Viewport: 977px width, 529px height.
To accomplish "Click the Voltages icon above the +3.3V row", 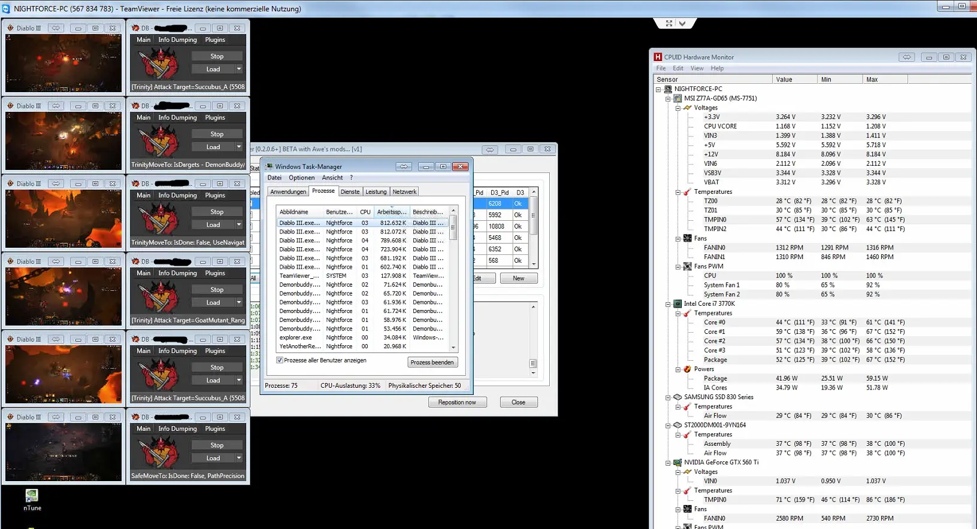I will tap(688, 108).
